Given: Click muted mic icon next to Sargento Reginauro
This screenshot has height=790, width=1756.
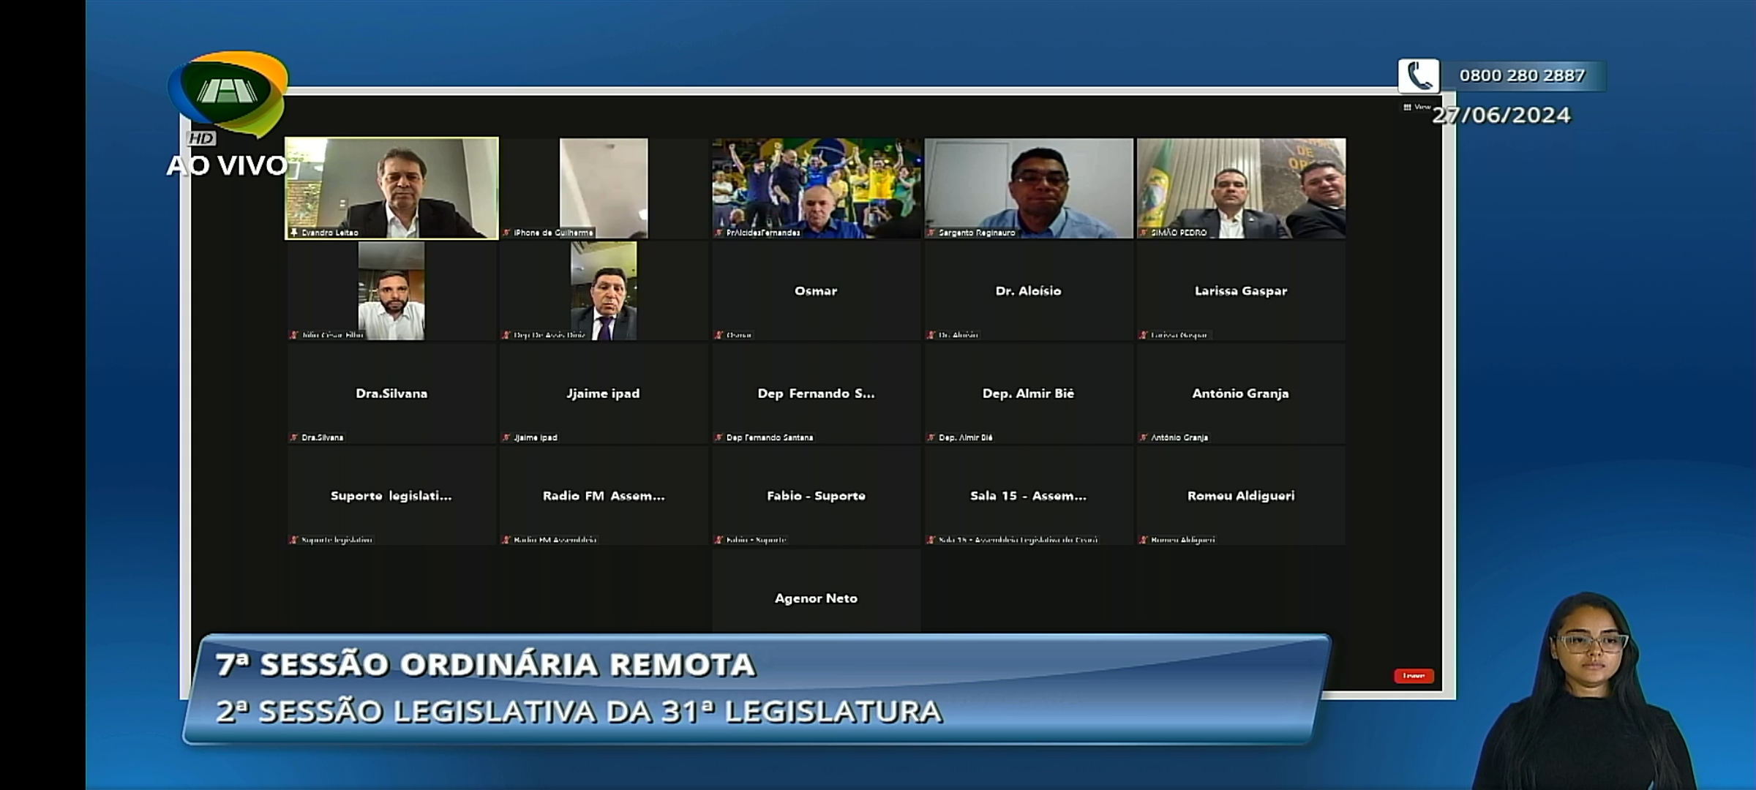Looking at the screenshot, I should click(931, 233).
